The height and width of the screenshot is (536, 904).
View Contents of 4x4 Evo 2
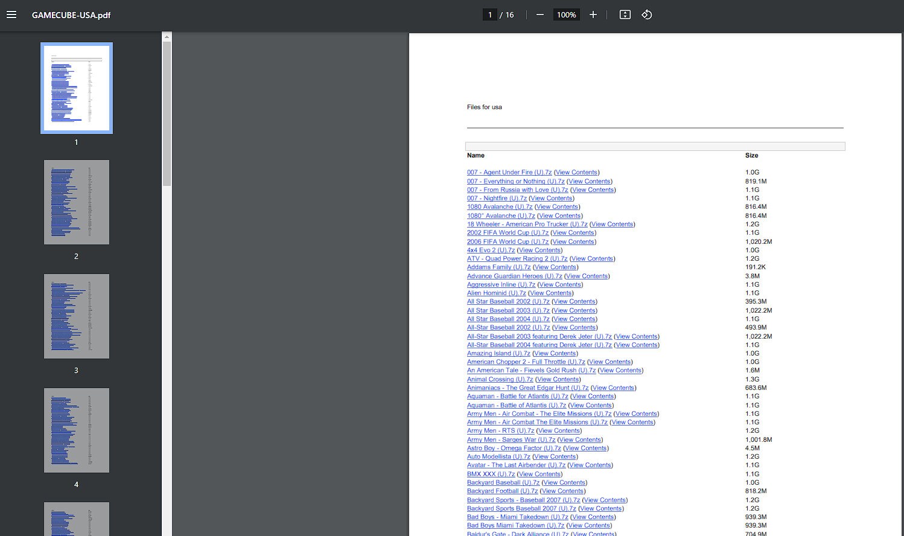540,250
